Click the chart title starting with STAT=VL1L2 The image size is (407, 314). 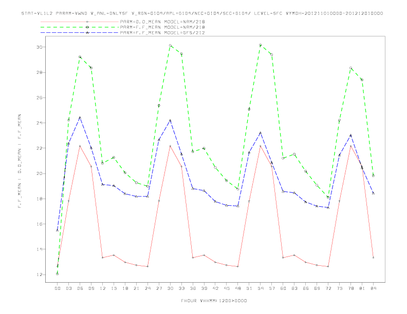[x=202, y=13]
